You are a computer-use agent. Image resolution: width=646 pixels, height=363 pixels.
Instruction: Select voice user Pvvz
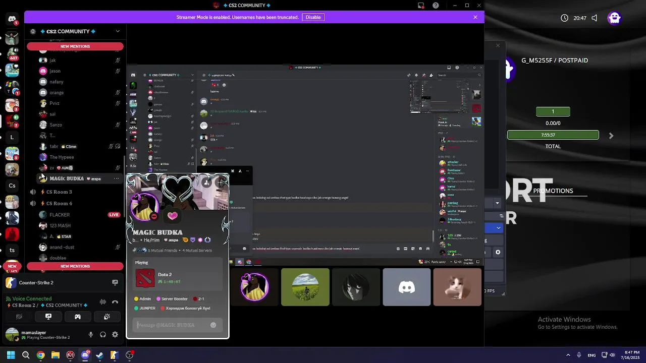coord(80,103)
